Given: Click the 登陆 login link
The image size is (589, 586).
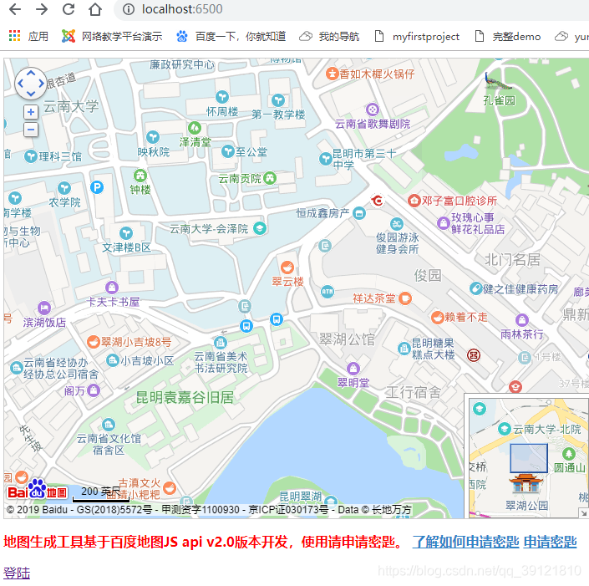Looking at the screenshot, I should 17,573.
